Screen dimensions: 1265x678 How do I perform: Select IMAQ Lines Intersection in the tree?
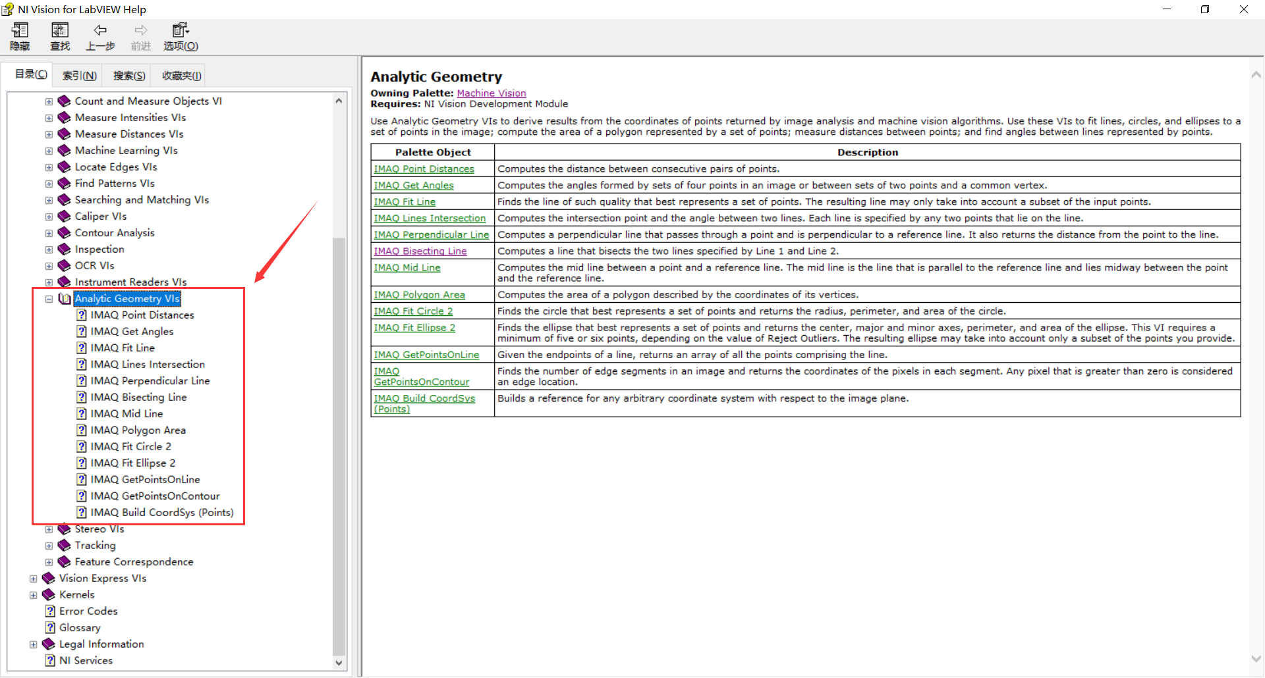click(x=148, y=364)
